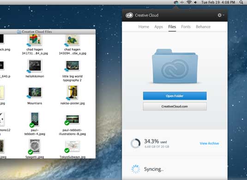Select the TokyoSubways.jpg thumbnail
Viewport: 247px width, 180px height.
pos(72,146)
